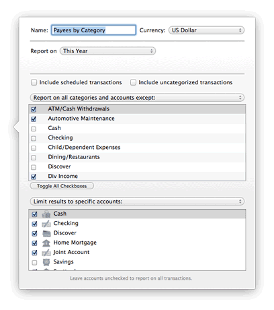Open the Report on This Year dropdown
The height and width of the screenshot is (310, 274).
(107, 51)
